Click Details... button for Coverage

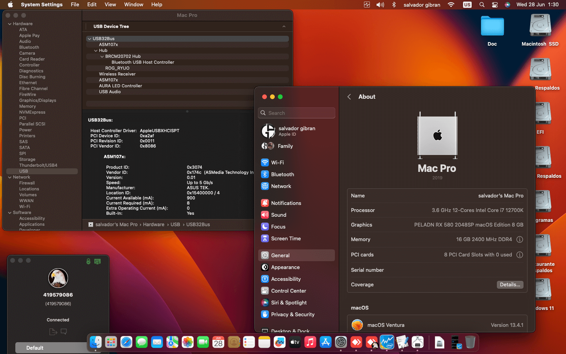click(x=510, y=285)
